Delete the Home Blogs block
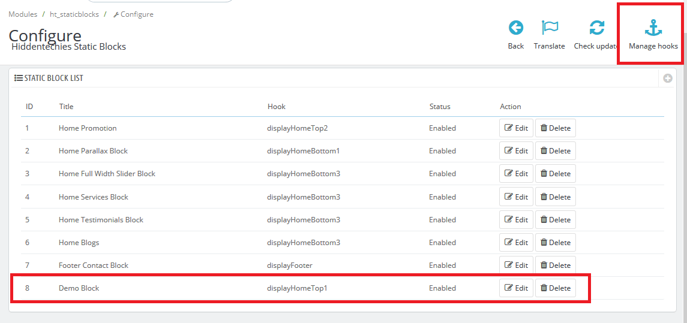687x323 pixels. coord(556,243)
